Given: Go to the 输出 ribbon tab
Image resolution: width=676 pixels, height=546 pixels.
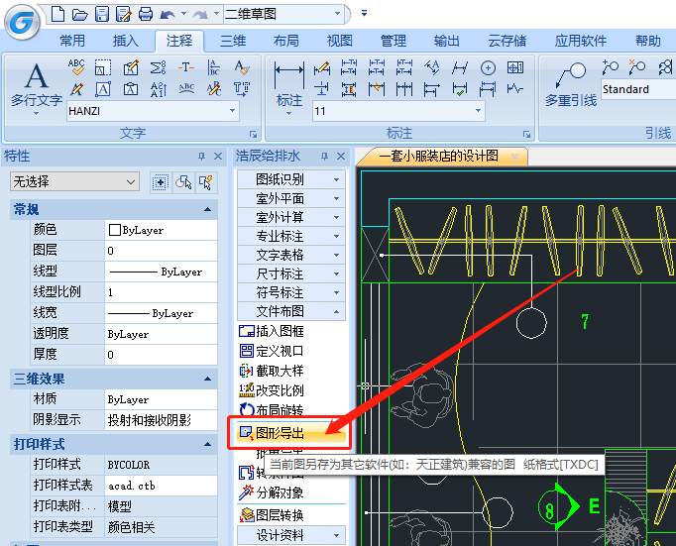Looking at the screenshot, I should pyautogui.click(x=446, y=41).
